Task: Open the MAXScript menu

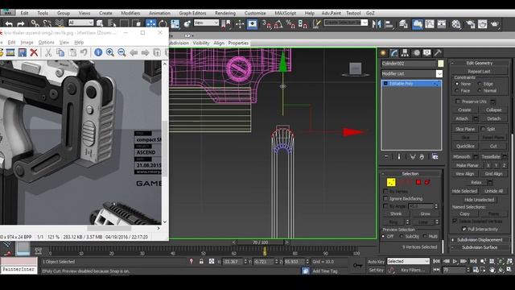Action: coord(285,13)
